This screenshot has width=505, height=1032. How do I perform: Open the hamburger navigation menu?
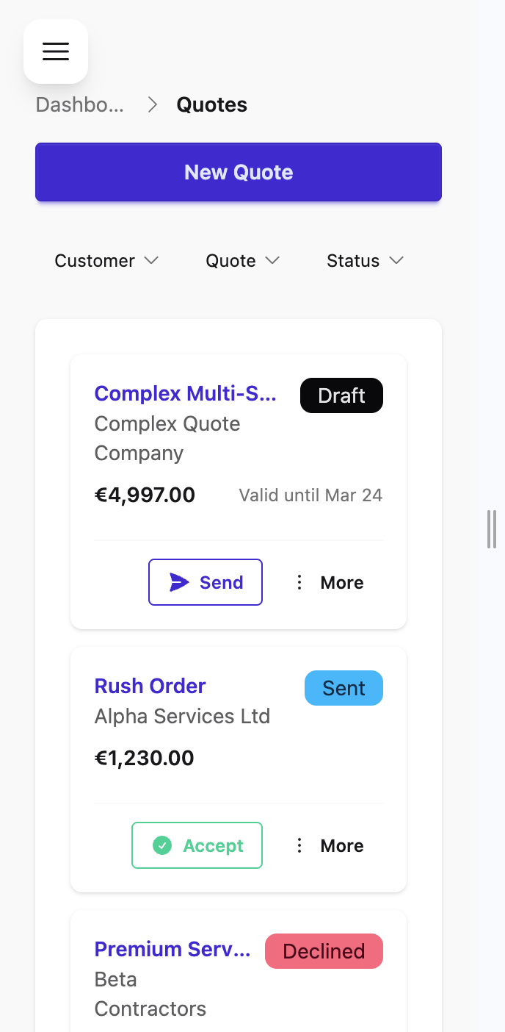coord(56,51)
